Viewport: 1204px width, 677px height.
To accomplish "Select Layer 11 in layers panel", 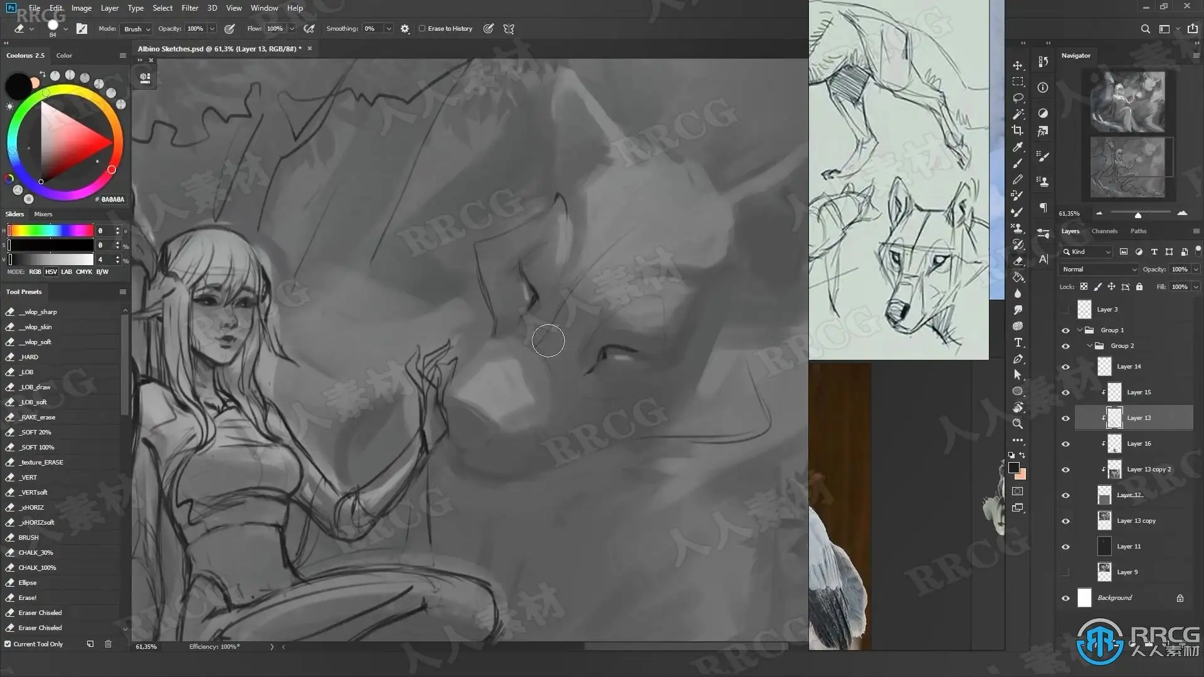I will point(1129,547).
